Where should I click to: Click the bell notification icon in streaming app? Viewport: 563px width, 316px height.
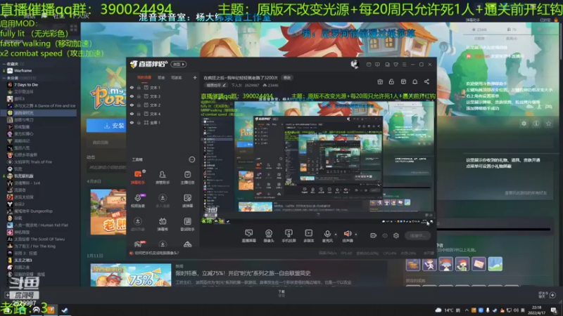pos(415,81)
